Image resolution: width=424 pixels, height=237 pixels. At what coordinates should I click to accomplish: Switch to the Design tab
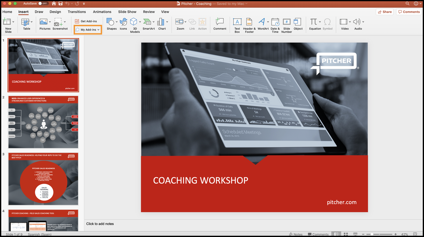[x=55, y=12]
